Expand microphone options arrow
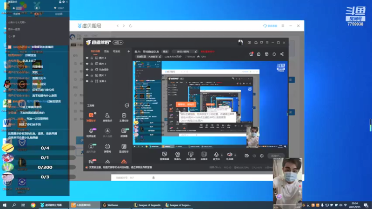 point(222,155)
